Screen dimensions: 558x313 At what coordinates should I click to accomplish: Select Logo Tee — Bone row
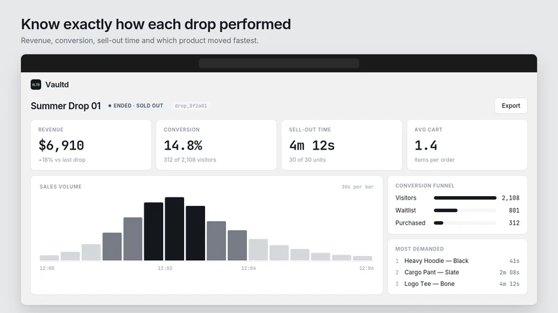458,284
